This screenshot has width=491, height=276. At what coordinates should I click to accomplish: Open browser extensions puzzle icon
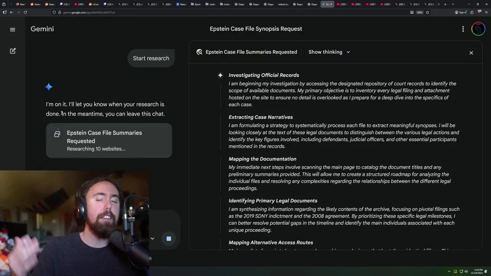tap(472, 12)
